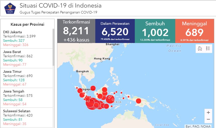
Task: Click the 'Kasus per Provinsi' panel heading
Action: [x=27, y=24]
